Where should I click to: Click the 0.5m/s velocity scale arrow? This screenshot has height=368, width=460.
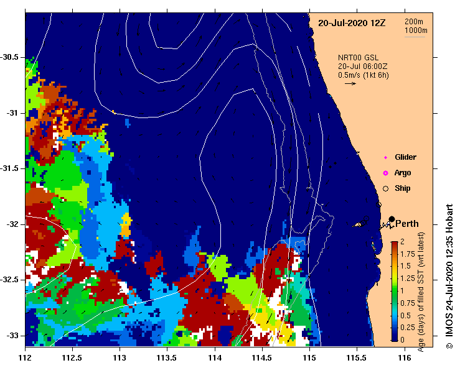pyautogui.click(x=350, y=83)
